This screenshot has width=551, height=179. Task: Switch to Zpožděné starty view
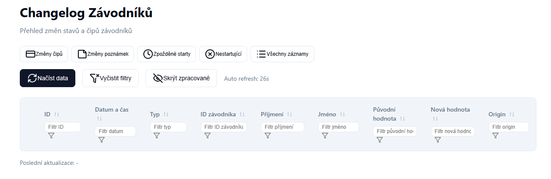pyautogui.click(x=167, y=54)
